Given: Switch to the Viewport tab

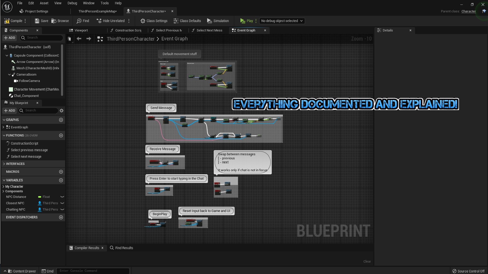Looking at the screenshot, I should [81, 30].
